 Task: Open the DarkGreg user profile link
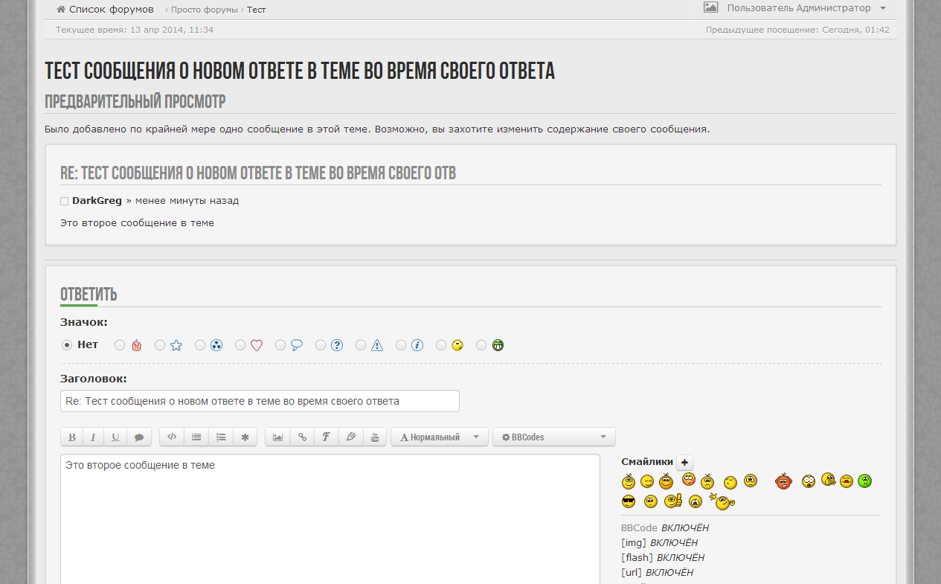(x=97, y=201)
